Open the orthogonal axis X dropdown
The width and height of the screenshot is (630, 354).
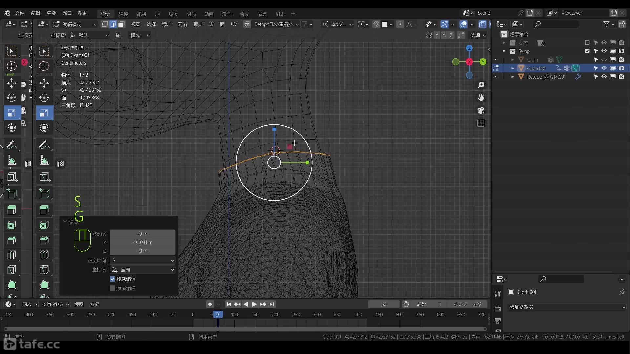click(x=142, y=260)
